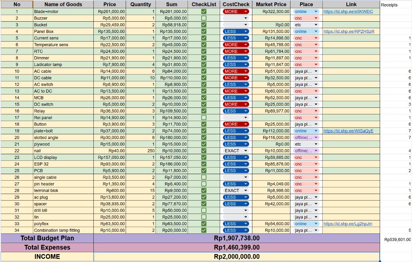Select the Market Price header cell
Screen dimensions: 412x262
(x=271, y=4)
